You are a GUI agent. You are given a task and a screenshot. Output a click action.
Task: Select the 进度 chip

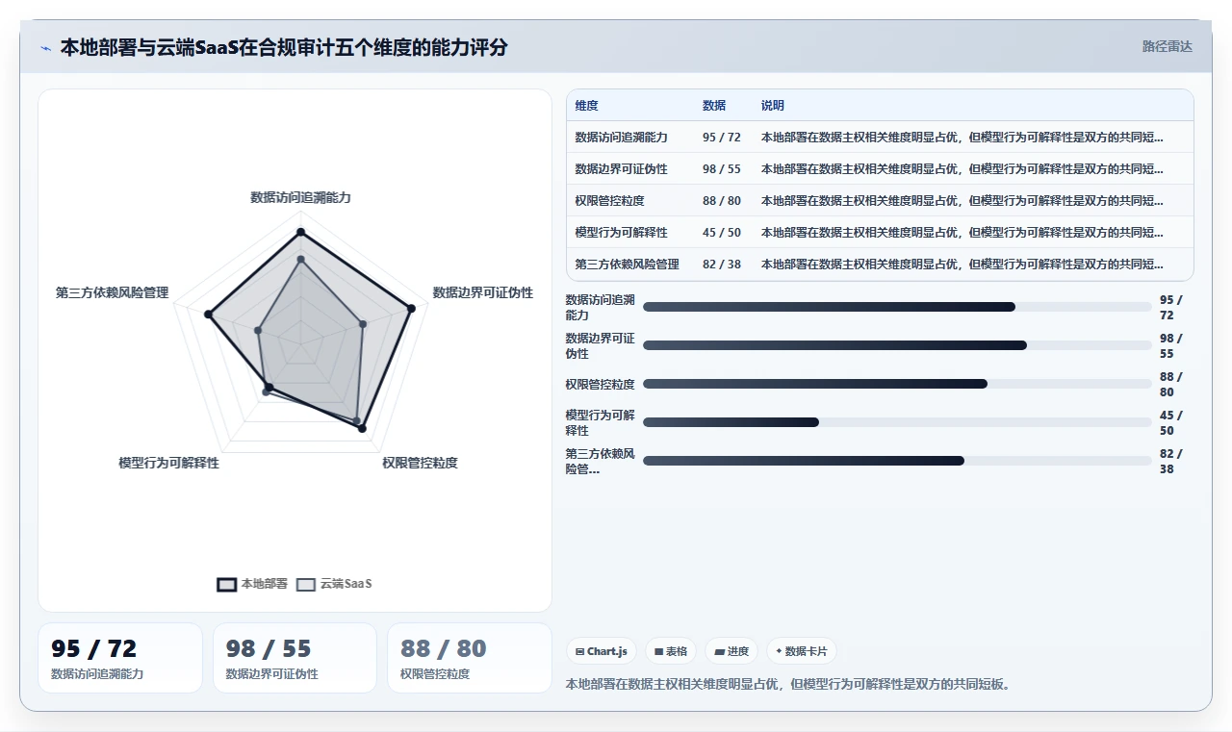tap(731, 651)
